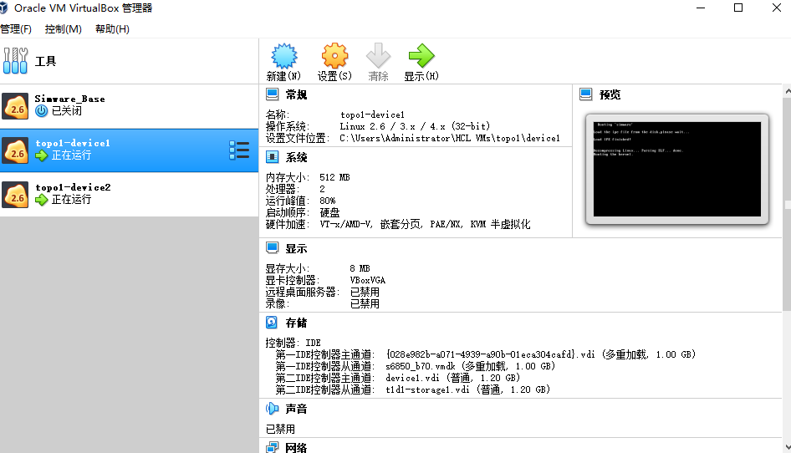Screen dimensions: 791x453
Task: Click the device1.vdi storage entry
Action: pos(452,378)
